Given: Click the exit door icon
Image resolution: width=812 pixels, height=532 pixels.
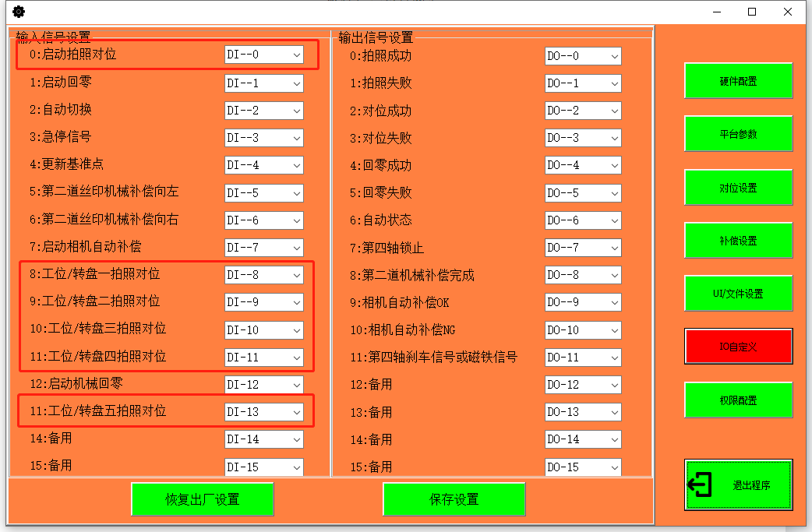Looking at the screenshot, I should [700, 484].
